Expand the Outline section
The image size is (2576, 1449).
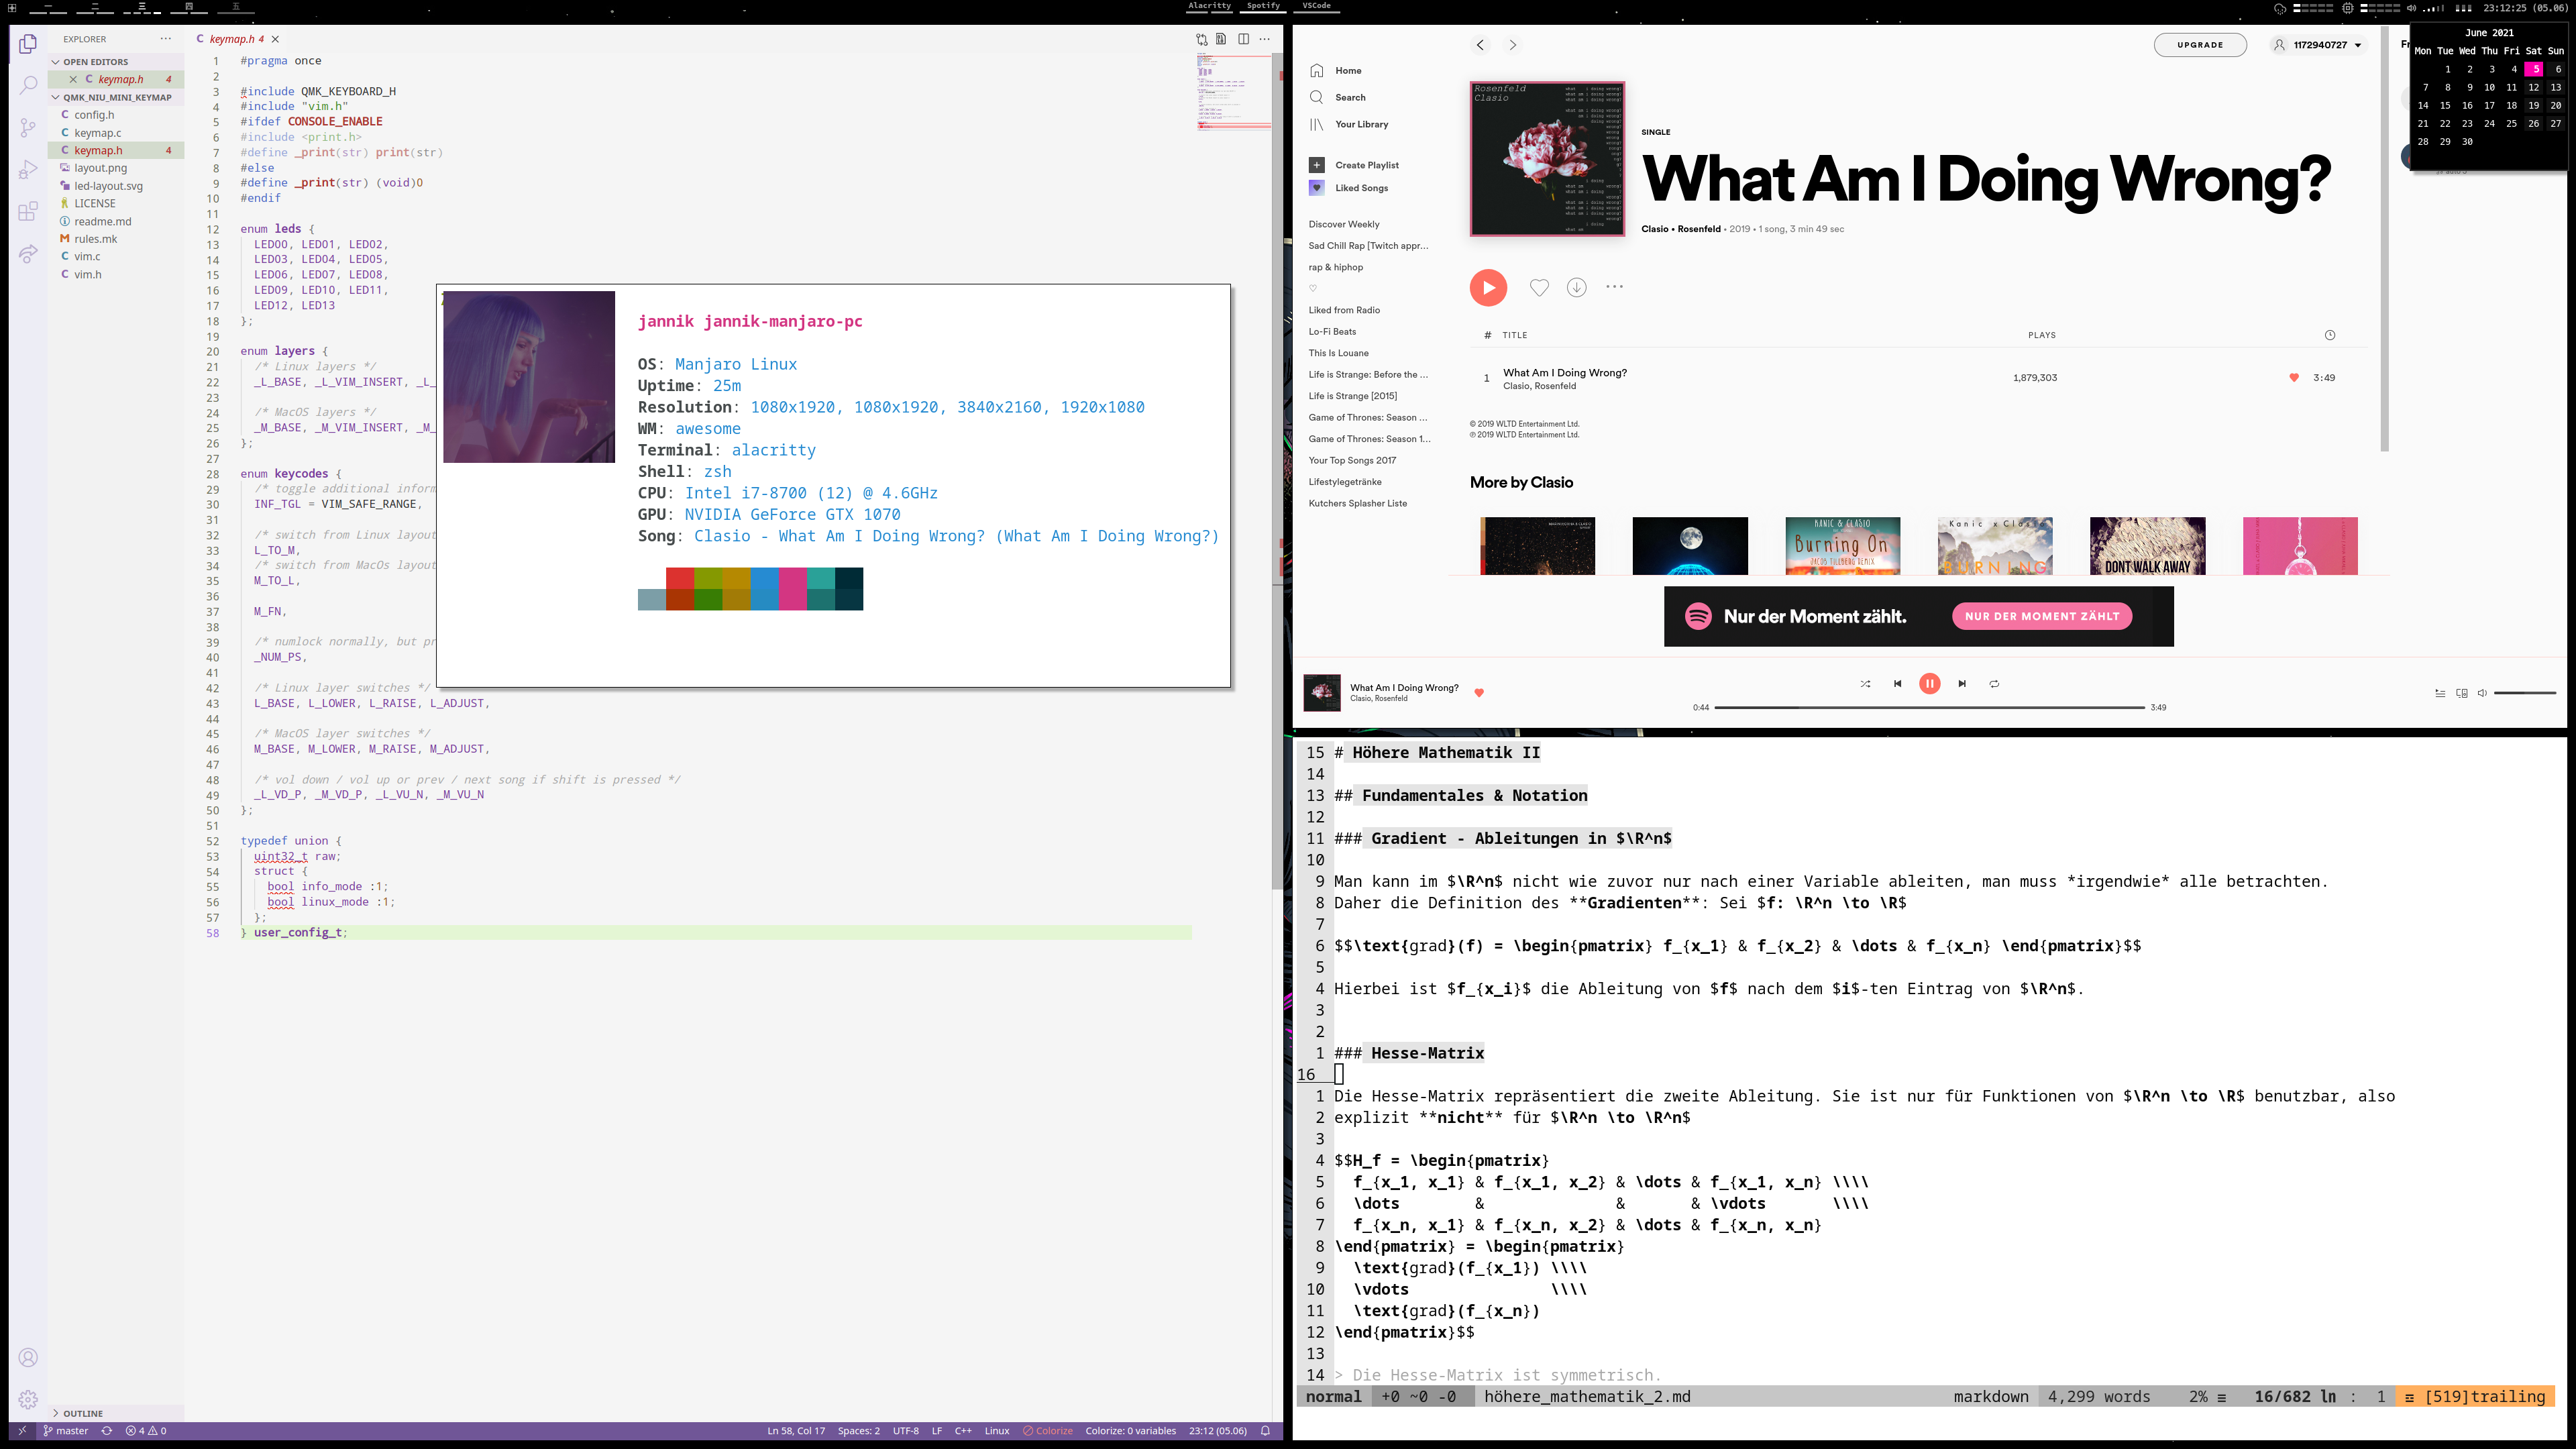[x=116, y=1414]
